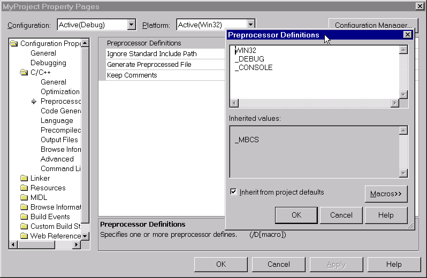Click the MIDL folder icon
The image size is (427, 278).
(24, 198)
